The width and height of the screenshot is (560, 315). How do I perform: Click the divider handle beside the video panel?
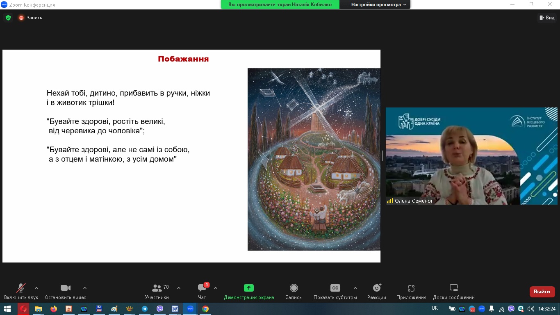click(x=383, y=156)
